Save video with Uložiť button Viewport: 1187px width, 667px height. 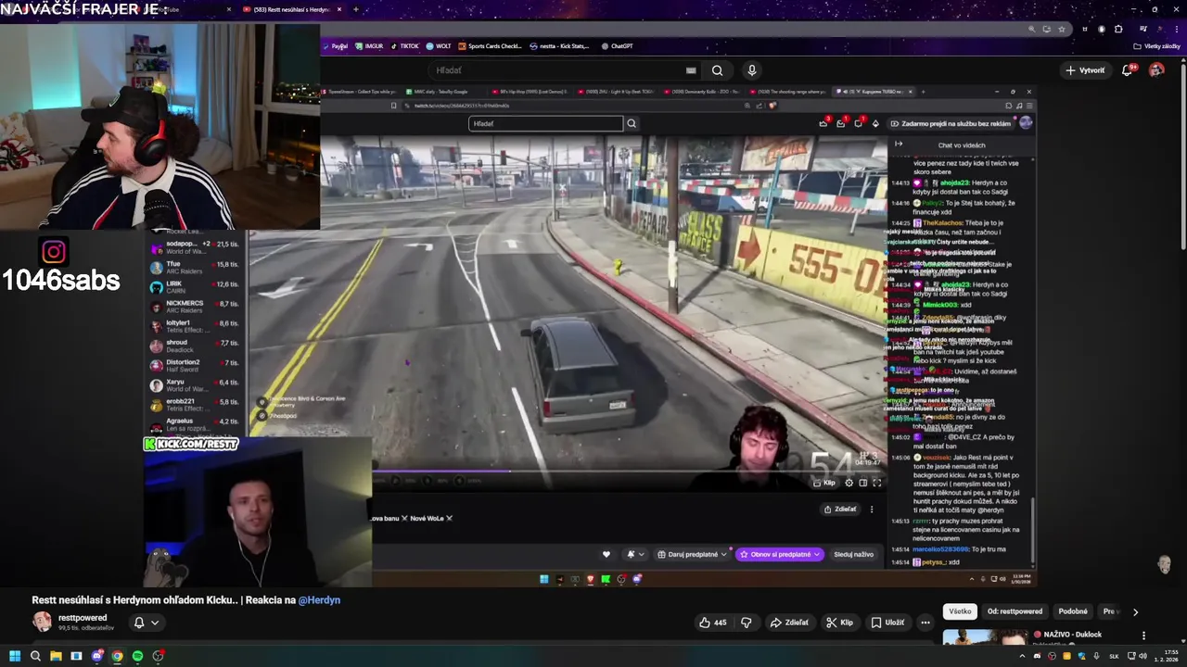pyautogui.click(x=887, y=623)
